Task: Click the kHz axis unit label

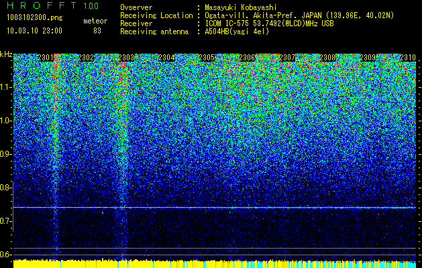Action: click(6, 54)
